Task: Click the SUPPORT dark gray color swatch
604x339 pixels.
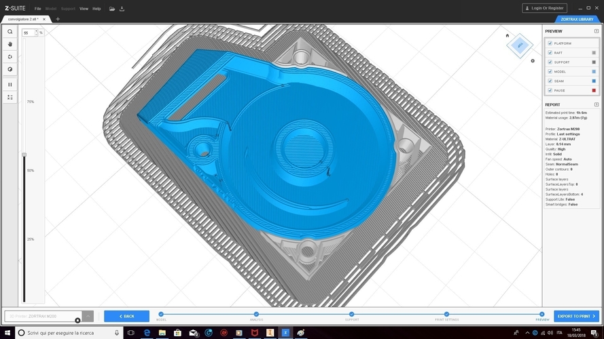Action: [x=594, y=62]
